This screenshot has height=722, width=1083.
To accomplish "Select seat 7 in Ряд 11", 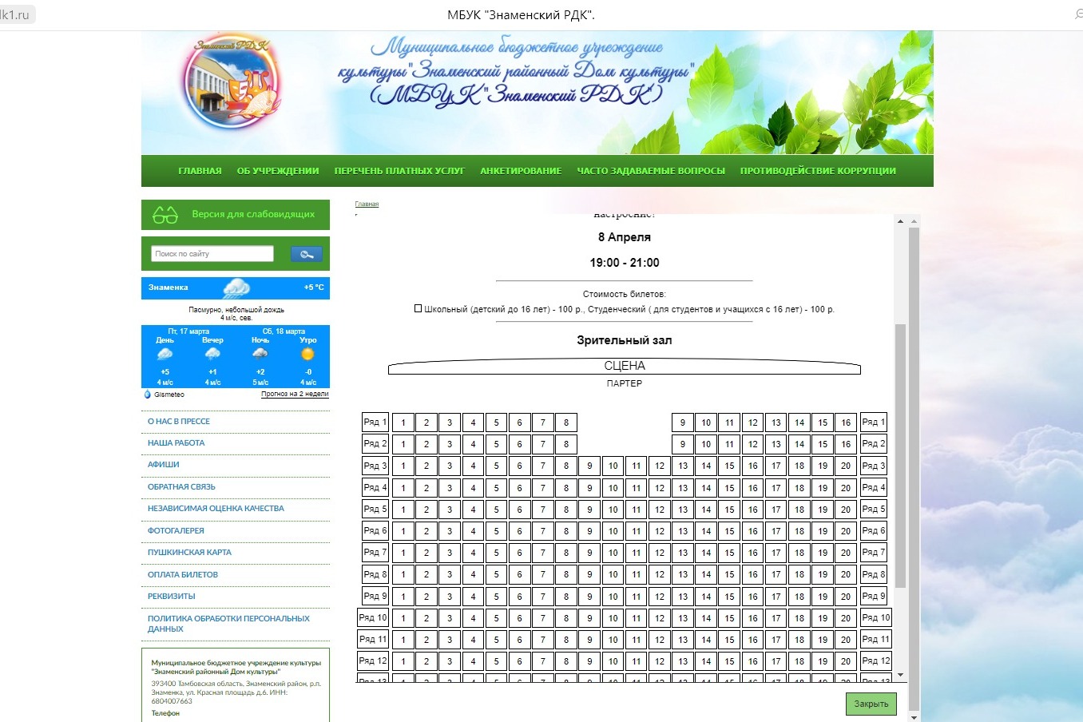I will point(543,640).
